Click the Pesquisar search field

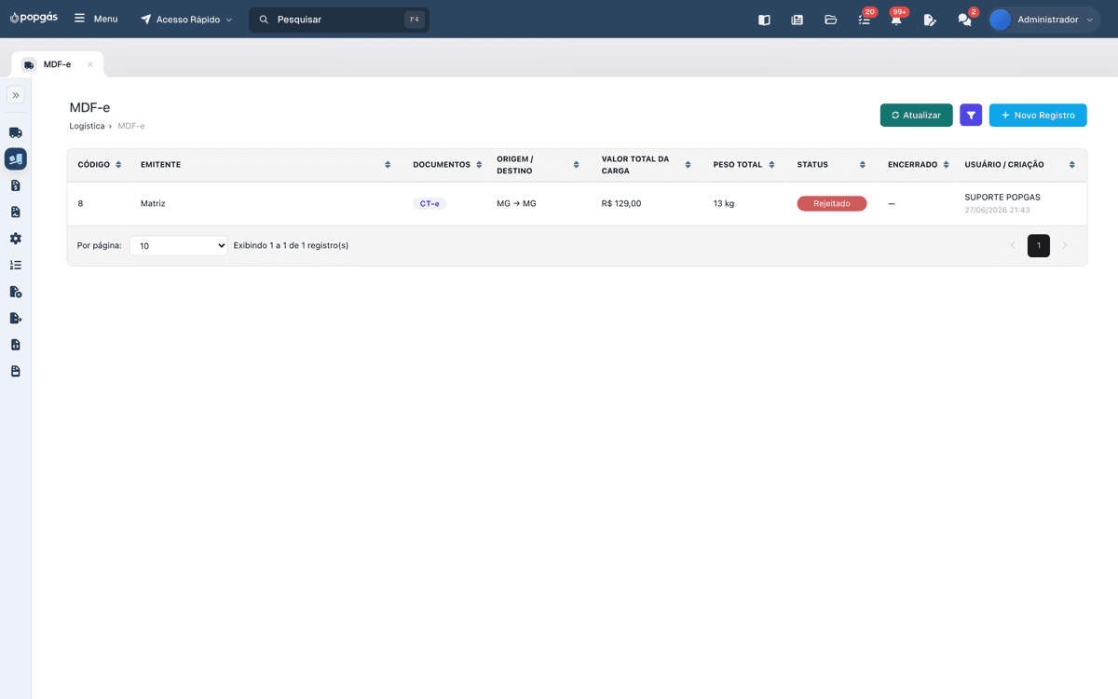tap(339, 20)
